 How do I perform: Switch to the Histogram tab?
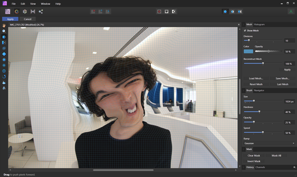259,24
